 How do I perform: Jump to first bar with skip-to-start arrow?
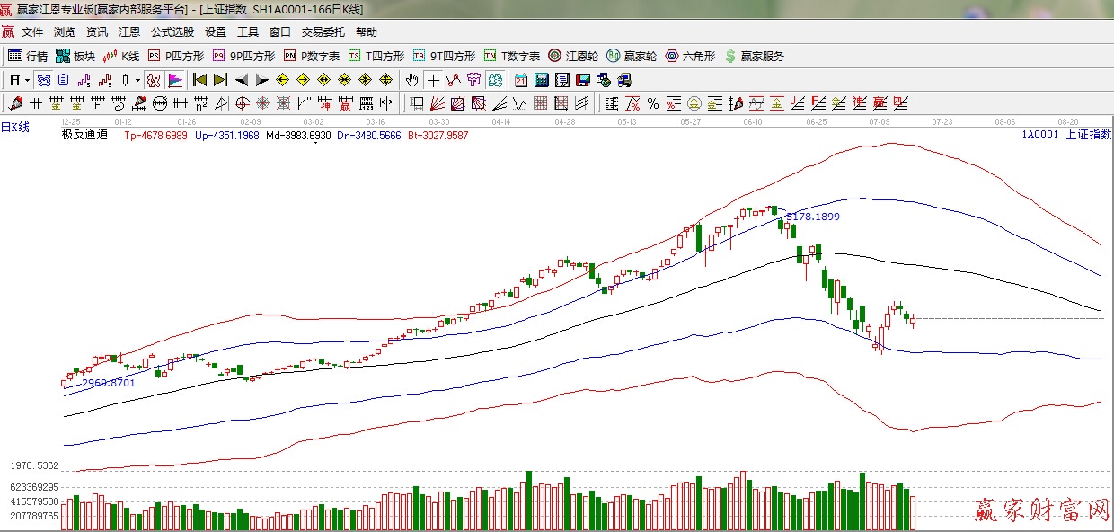(199, 80)
